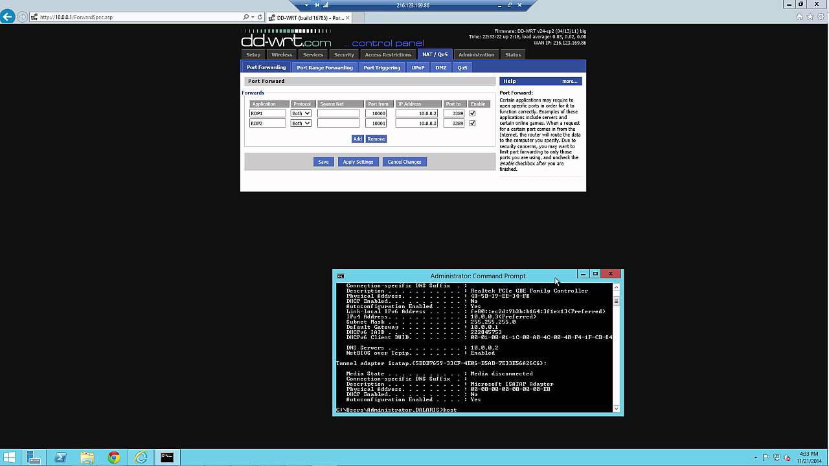Viewport: 829px width, 466px height.
Task: Open the Port Range Forwarding subtab
Action: click(x=325, y=67)
